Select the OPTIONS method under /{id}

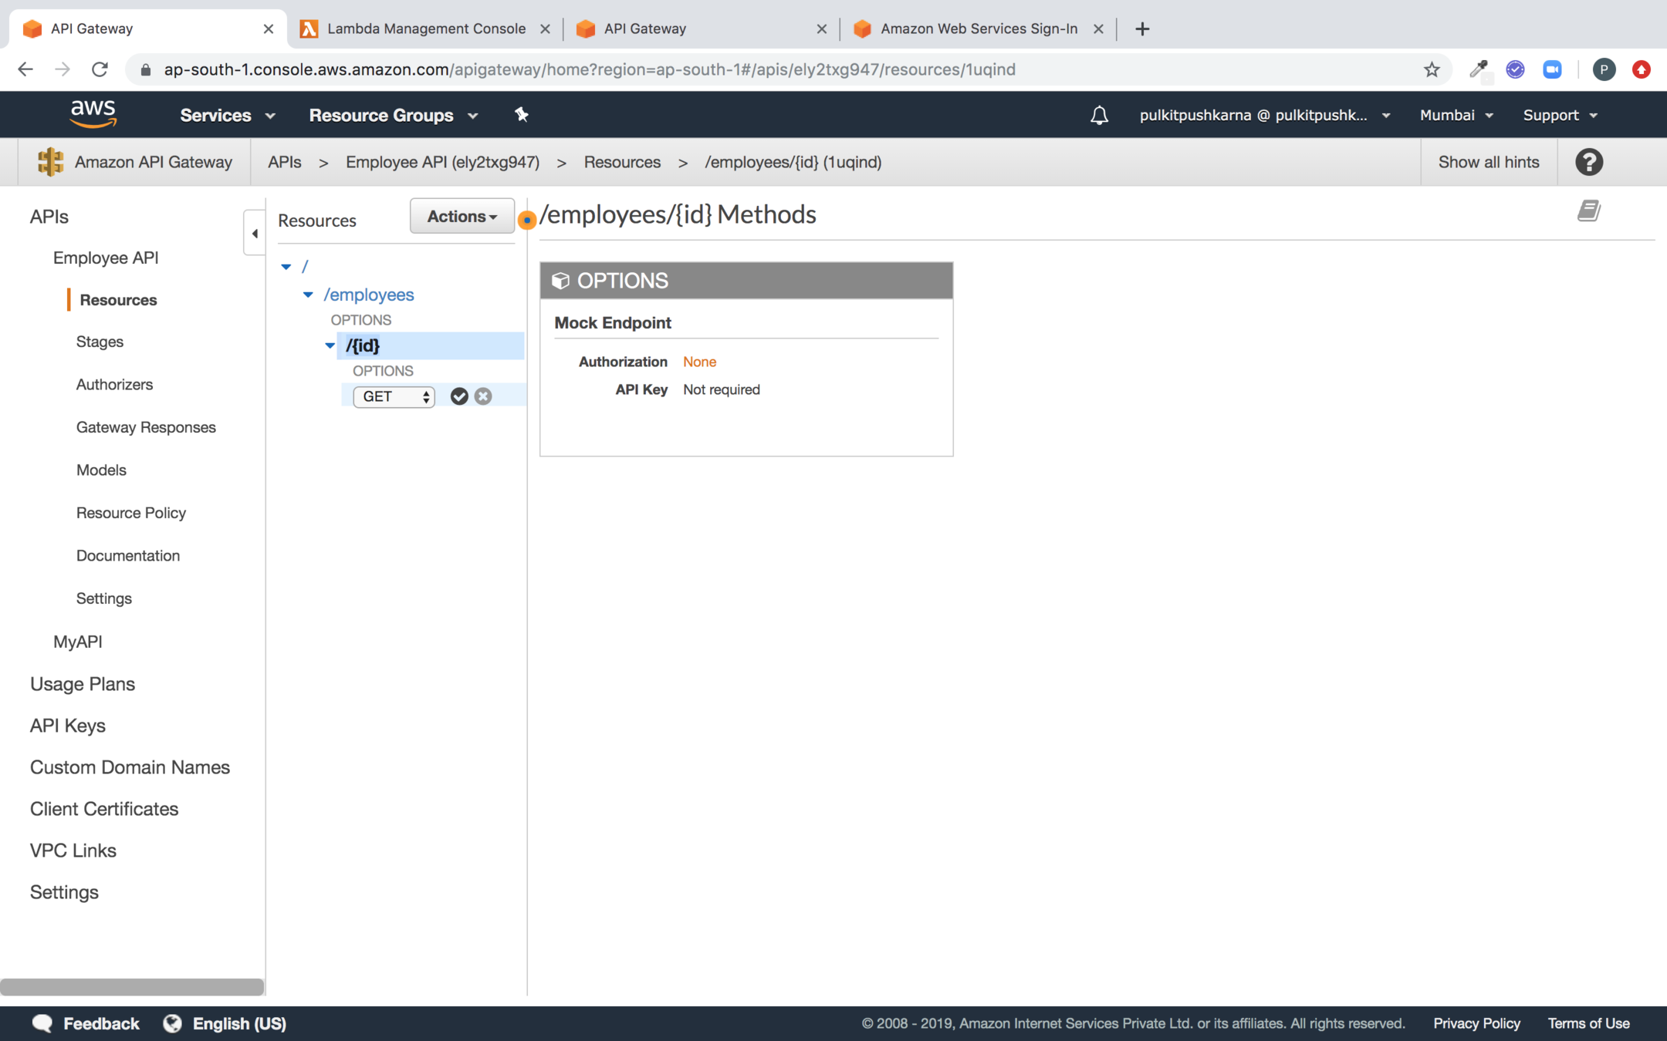(383, 371)
